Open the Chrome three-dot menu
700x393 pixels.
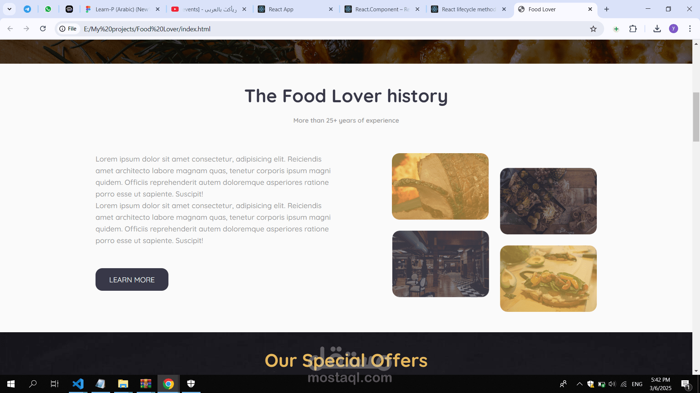(x=690, y=29)
